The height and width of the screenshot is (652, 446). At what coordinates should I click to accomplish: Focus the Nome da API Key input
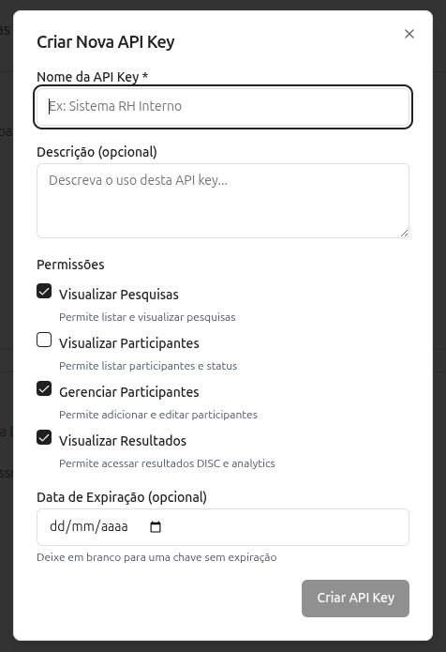[x=223, y=107]
